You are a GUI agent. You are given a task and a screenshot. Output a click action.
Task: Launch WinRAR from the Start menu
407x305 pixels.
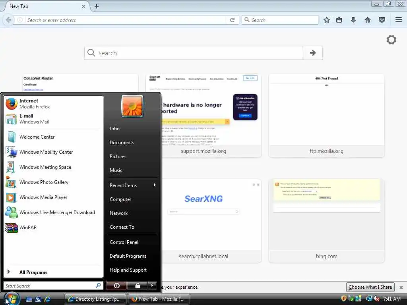tap(53, 228)
